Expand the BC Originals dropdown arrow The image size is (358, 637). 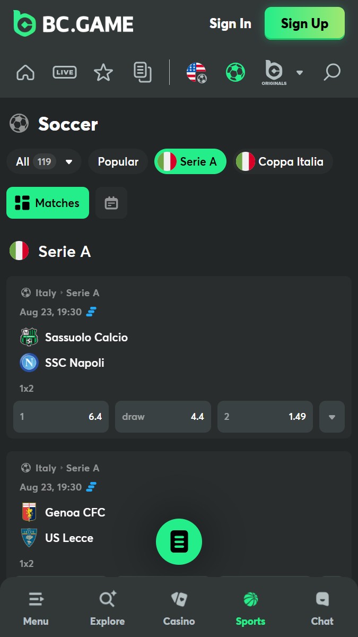300,72
